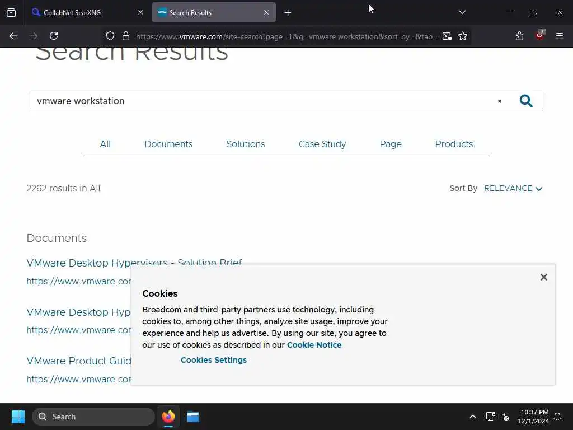This screenshot has width=573, height=430.
Task: Open recent browsing panel icon
Action: [x=11, y=12]
